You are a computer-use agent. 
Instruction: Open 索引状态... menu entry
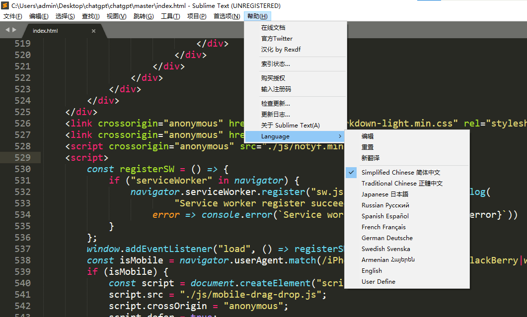click(296, 64)
